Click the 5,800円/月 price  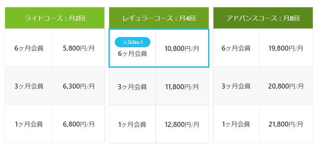click(x=79, y=48)
